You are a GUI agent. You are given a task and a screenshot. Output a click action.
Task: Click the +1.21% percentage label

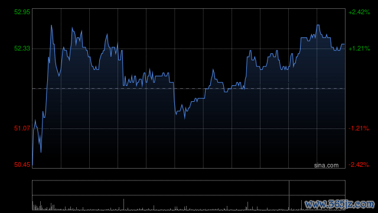pyautogui.click(x=359, y=49)
